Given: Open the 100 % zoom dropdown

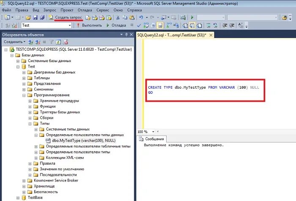Looking at the screenshot, I should [x=153, y=132].
